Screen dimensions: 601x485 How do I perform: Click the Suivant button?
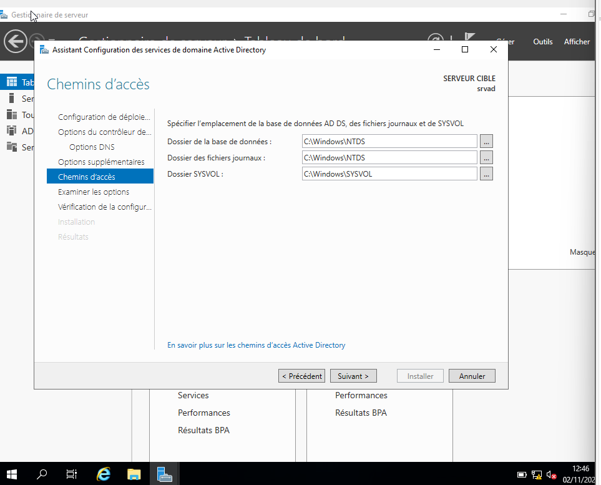353,376
